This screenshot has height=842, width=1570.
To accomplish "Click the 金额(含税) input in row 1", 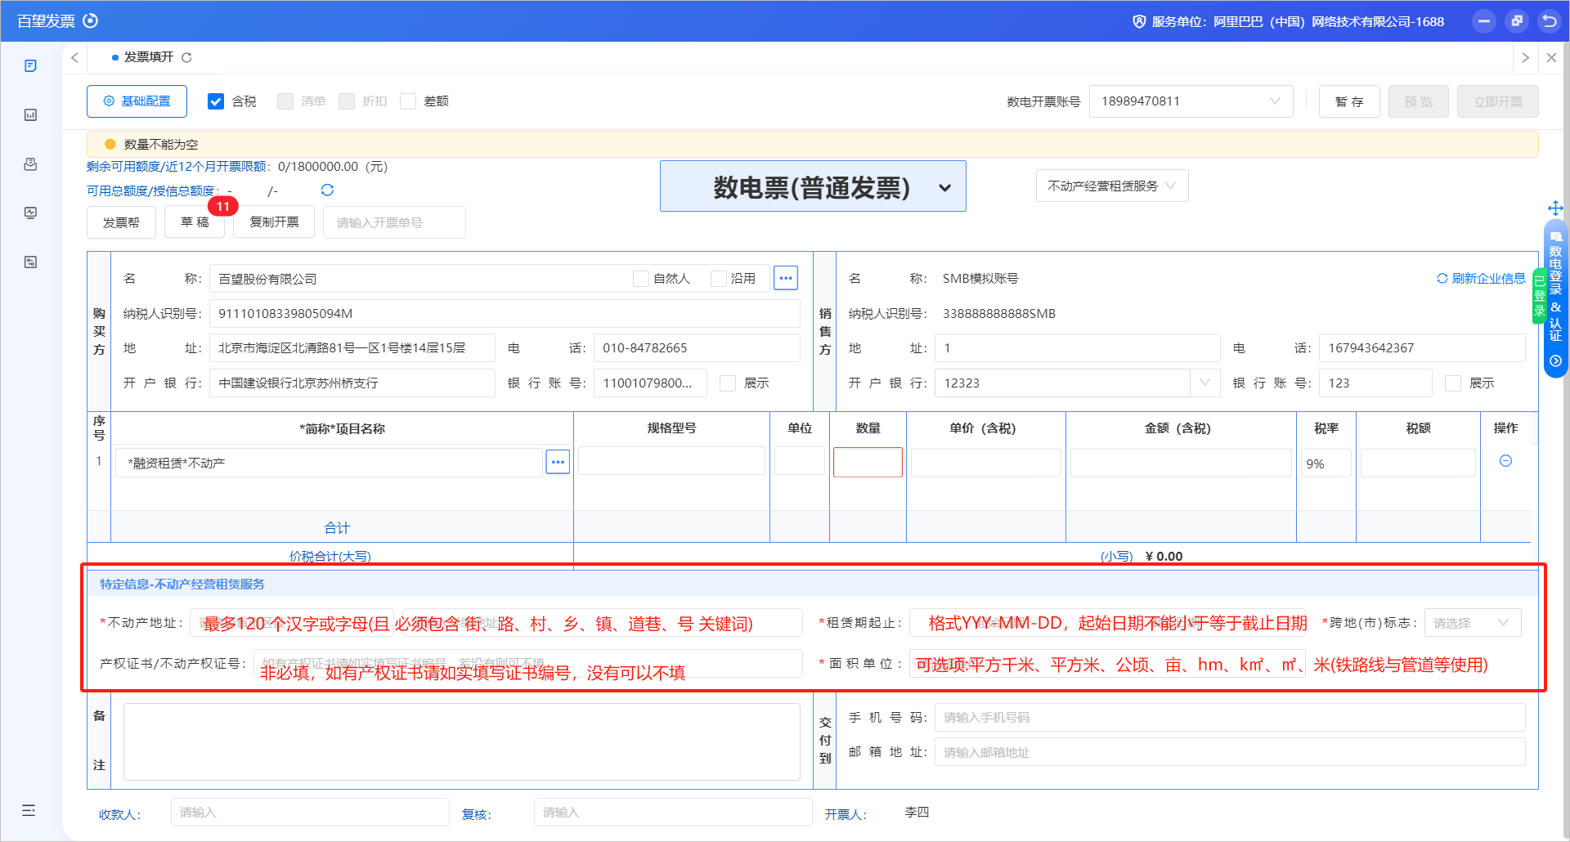I will point(1181,462).
